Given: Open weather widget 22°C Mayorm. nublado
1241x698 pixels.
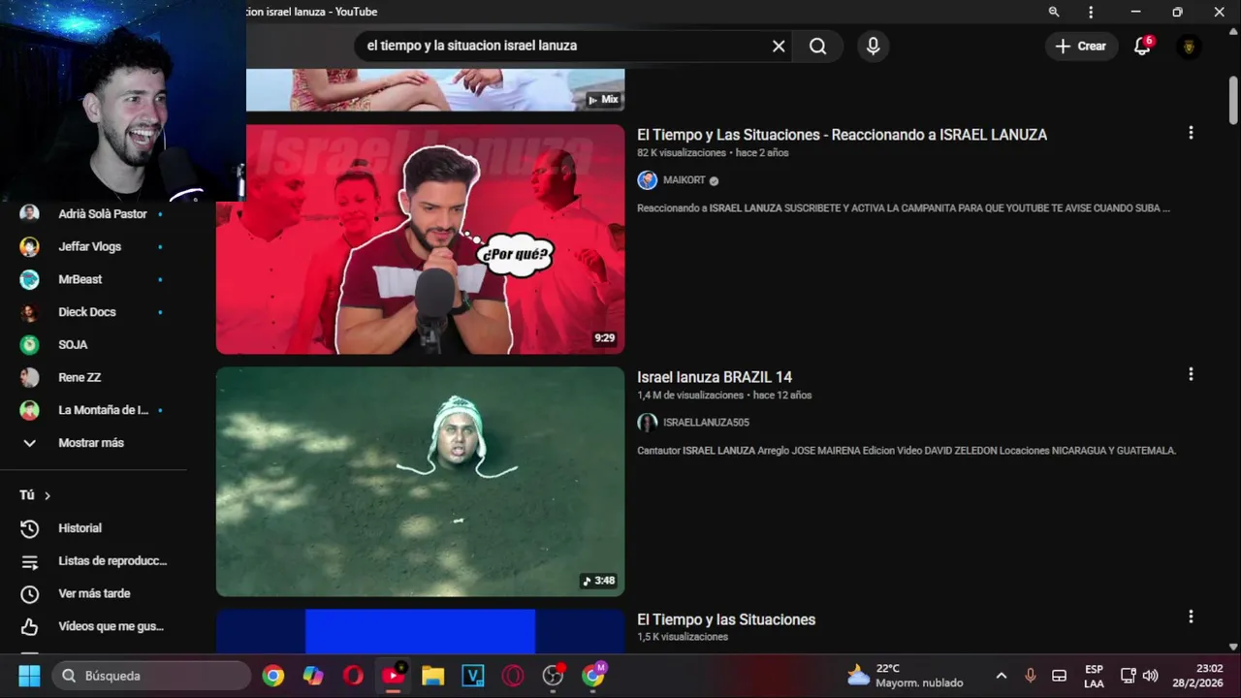Looking at the screenshot, I should (x=906, y=676).
